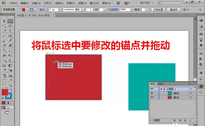Open the Symbols panel icon in dock

(201, 45)
